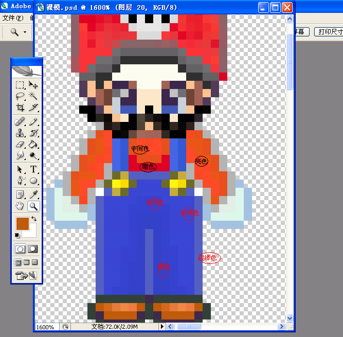Select the Move tool
This screenshot has height=337, width=343.
coord(33,85)
